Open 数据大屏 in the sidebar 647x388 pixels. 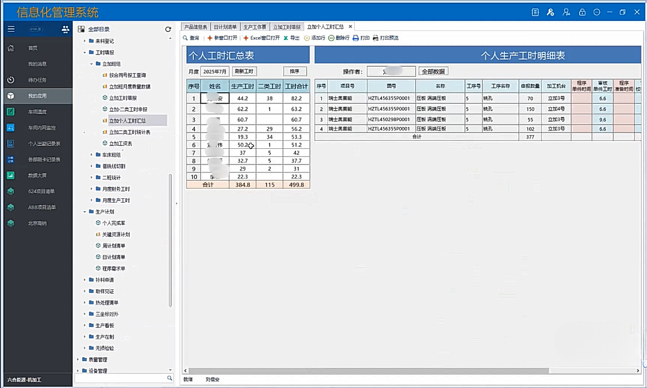point(37,175)
